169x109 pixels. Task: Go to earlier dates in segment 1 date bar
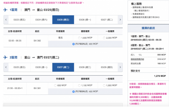point(6,20)
